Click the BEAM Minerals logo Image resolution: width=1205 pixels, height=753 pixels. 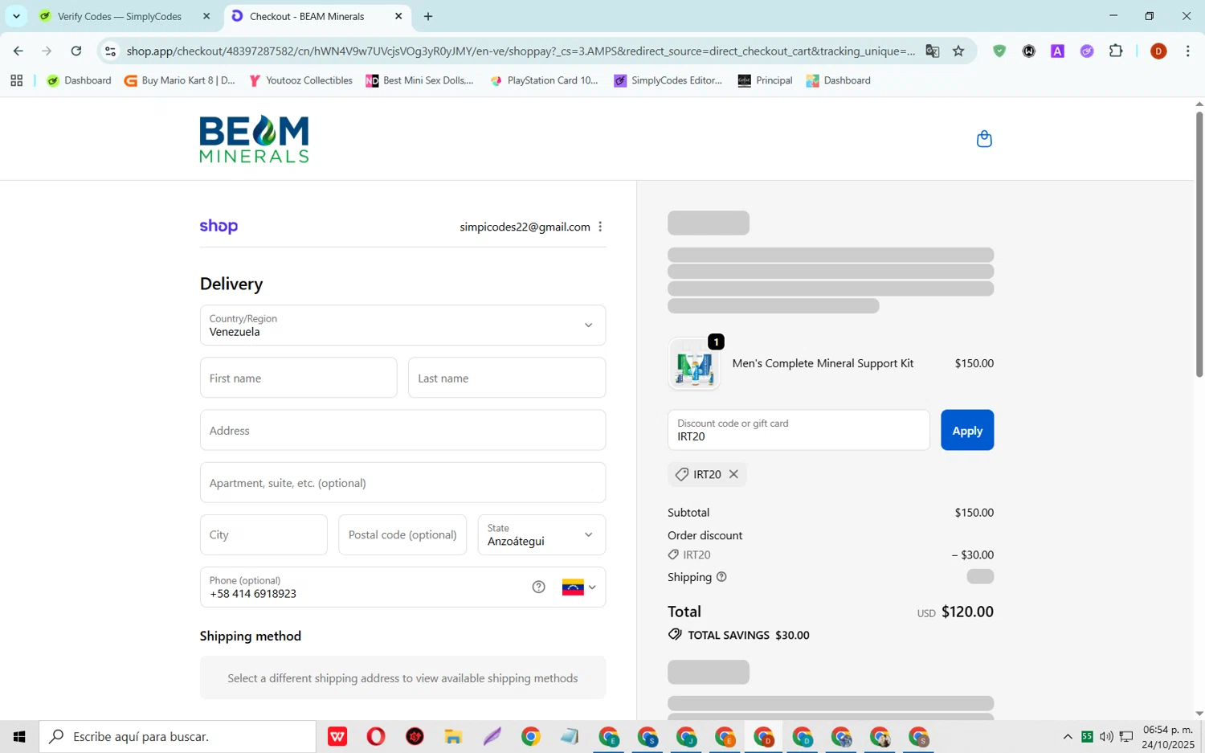(254, 139)
